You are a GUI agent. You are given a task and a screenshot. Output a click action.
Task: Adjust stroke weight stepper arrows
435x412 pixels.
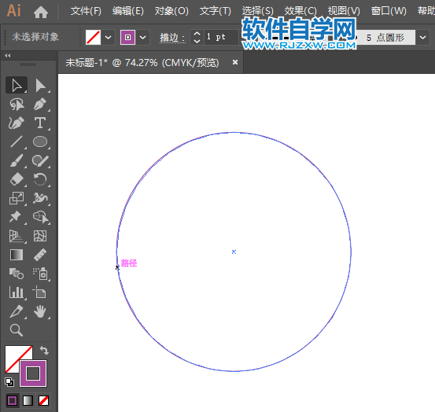[x=197, y=37]
